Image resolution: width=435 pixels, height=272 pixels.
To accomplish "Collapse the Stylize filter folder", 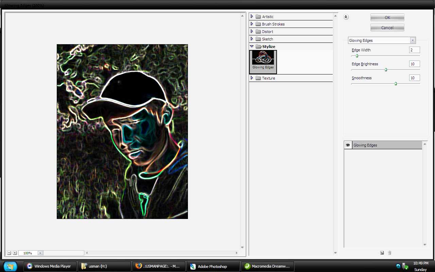I will (252, 46).
